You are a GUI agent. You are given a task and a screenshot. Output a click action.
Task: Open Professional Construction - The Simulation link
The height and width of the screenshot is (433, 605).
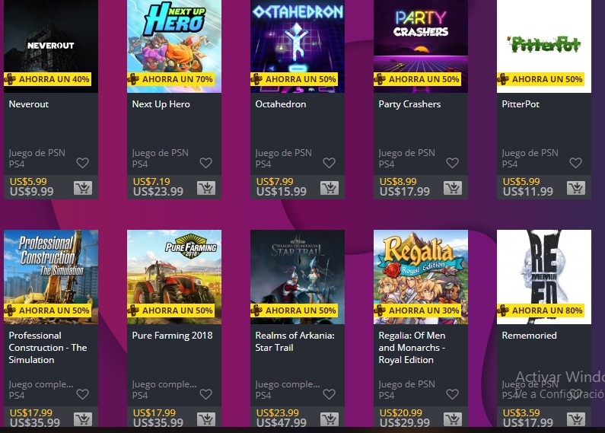point(48,347)
